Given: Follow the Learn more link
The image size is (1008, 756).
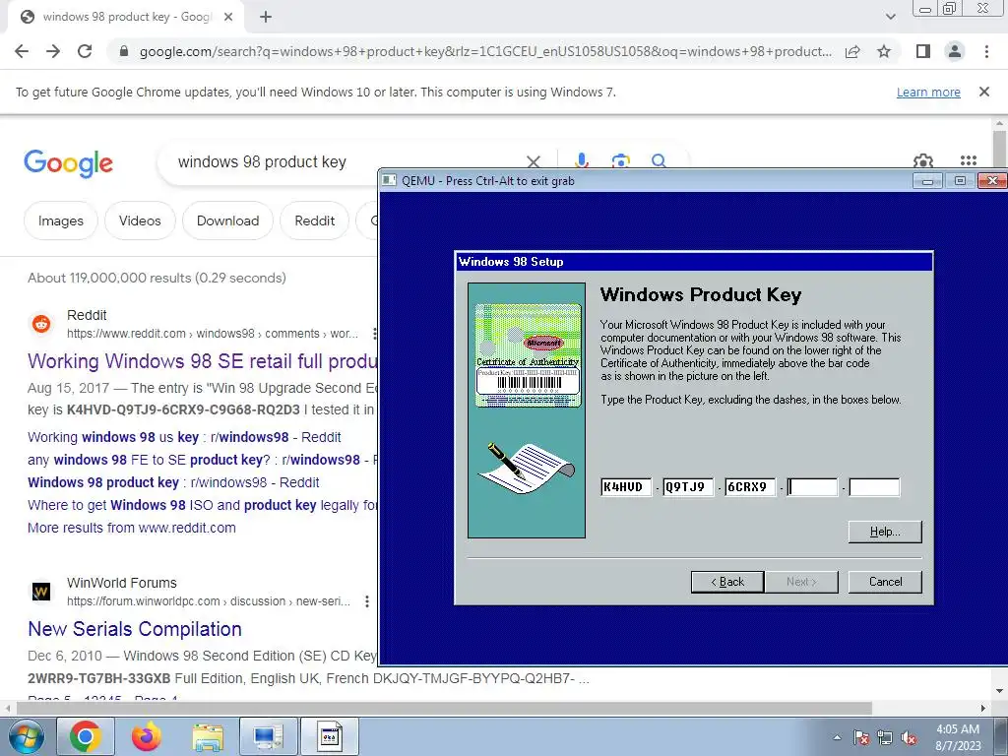Looking at the screenshot, I should pyautogui.click(x=928, y=92).
